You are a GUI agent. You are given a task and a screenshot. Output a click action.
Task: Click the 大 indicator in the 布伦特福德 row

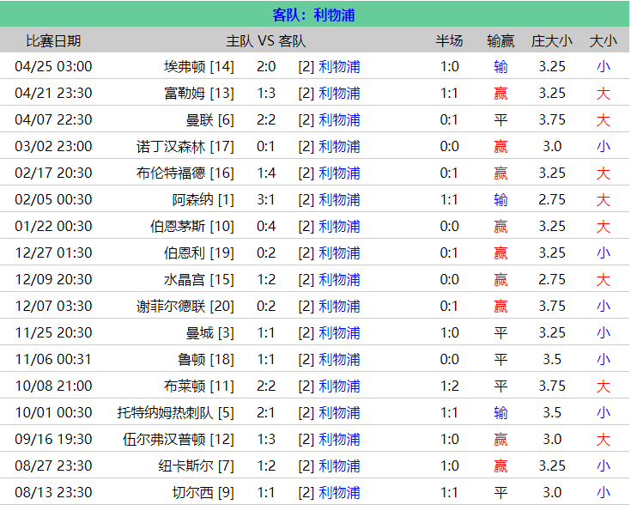point(604,173)
